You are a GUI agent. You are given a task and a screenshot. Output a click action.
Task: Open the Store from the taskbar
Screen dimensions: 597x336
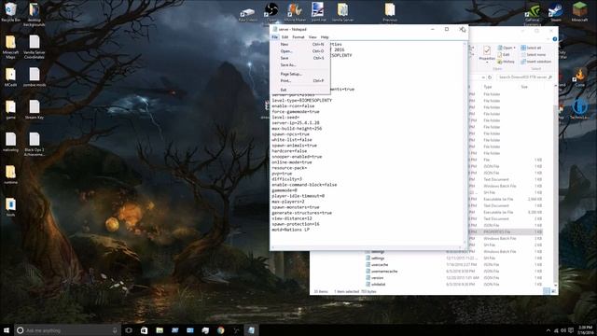point(144,330)
